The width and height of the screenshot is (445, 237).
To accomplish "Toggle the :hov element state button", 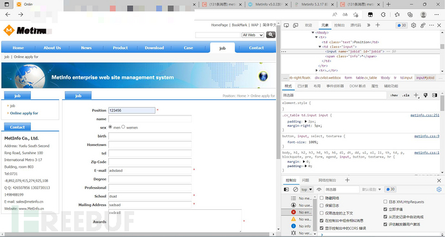I will 394,95.
